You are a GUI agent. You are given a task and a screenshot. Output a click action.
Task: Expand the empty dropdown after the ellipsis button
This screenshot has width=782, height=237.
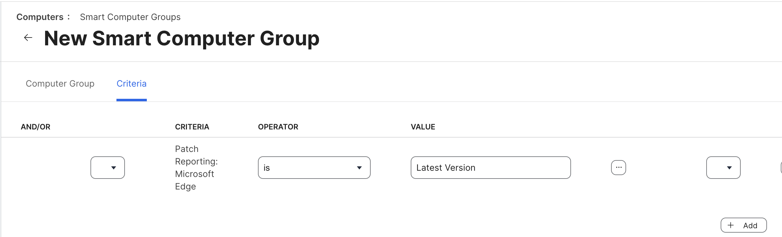pos(723,168)
